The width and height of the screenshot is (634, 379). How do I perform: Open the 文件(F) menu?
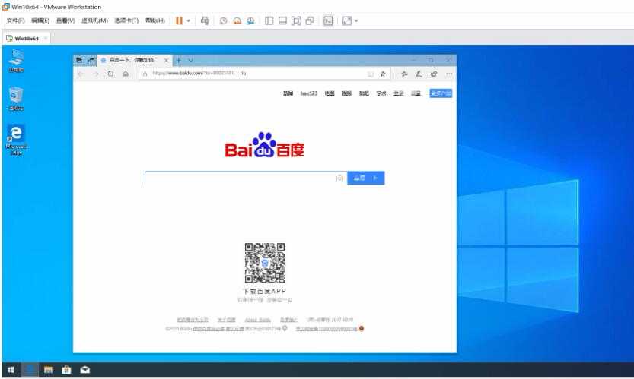click(16, 21)
